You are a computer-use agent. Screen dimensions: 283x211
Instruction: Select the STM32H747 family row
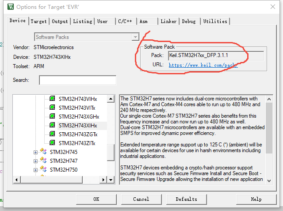[x=64, y=161]
